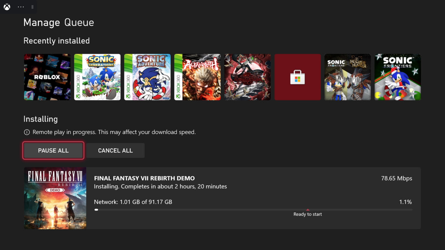Pause all downloads with PAUSE ALL

[53, 151]
